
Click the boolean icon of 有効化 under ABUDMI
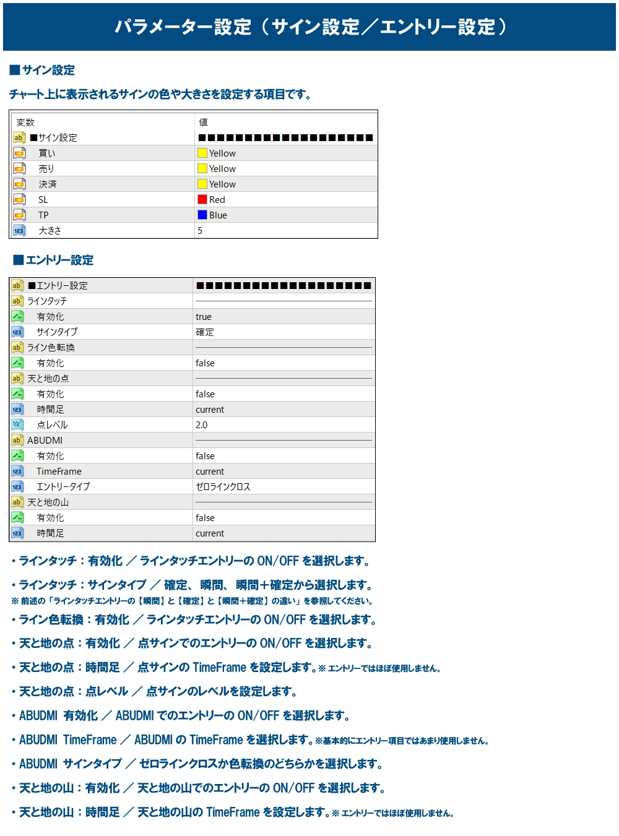17,455
